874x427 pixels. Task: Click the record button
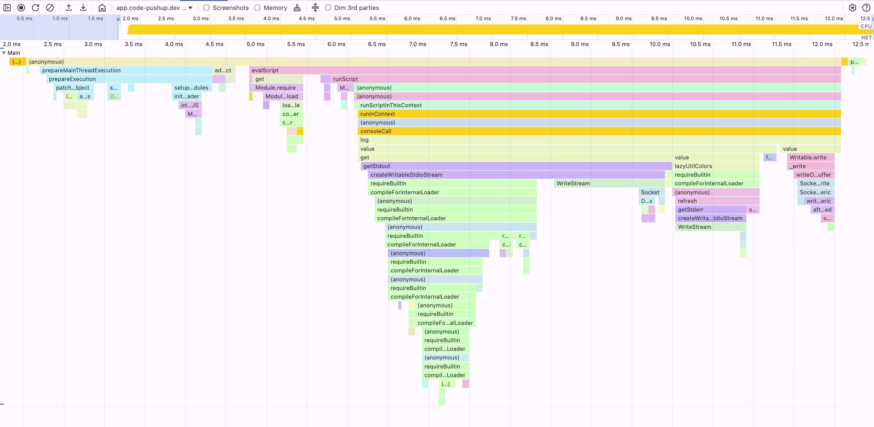[21, 7]
